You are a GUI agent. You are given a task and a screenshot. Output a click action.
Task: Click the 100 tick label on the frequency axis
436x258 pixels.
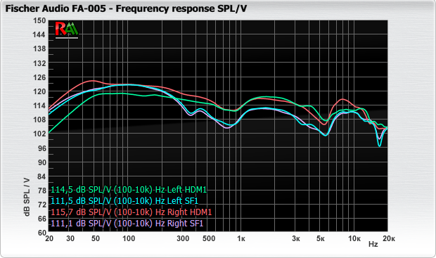tap(129, 238)
